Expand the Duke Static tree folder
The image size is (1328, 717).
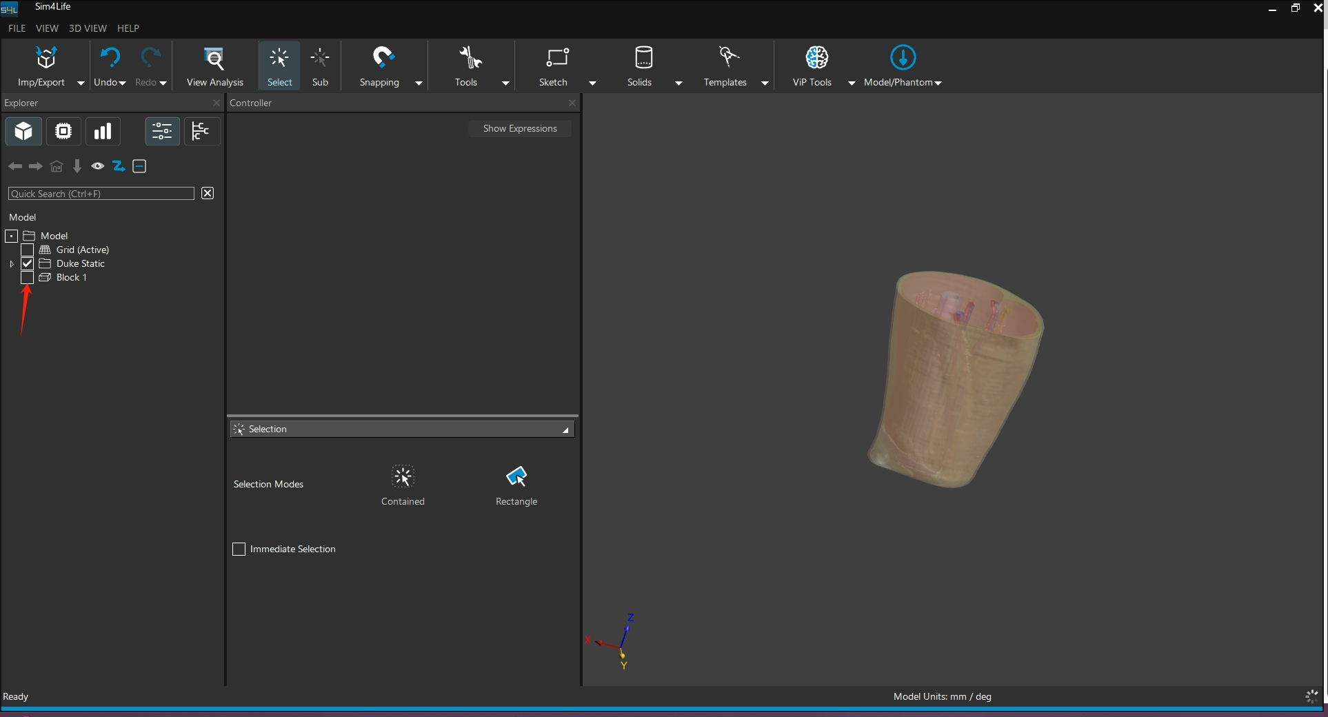[12, 264]
